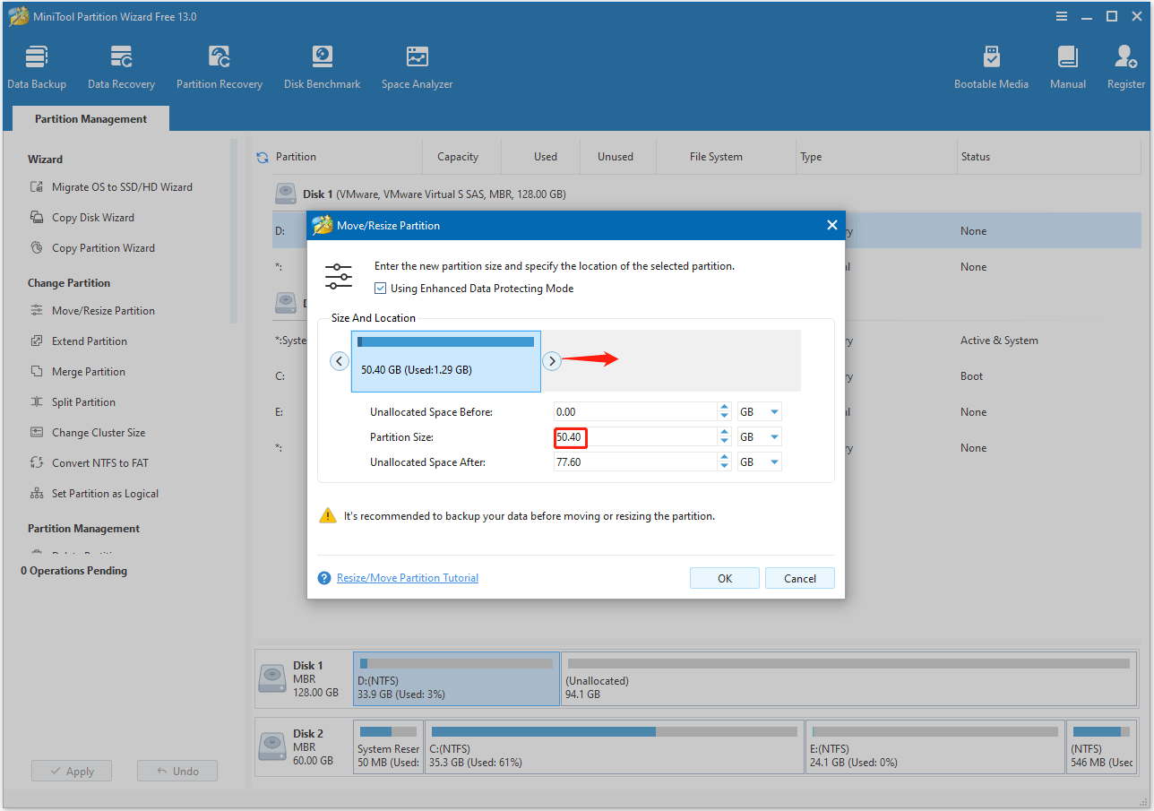
Task: Open the Data Backup tool
Action: tap(36, 65)
